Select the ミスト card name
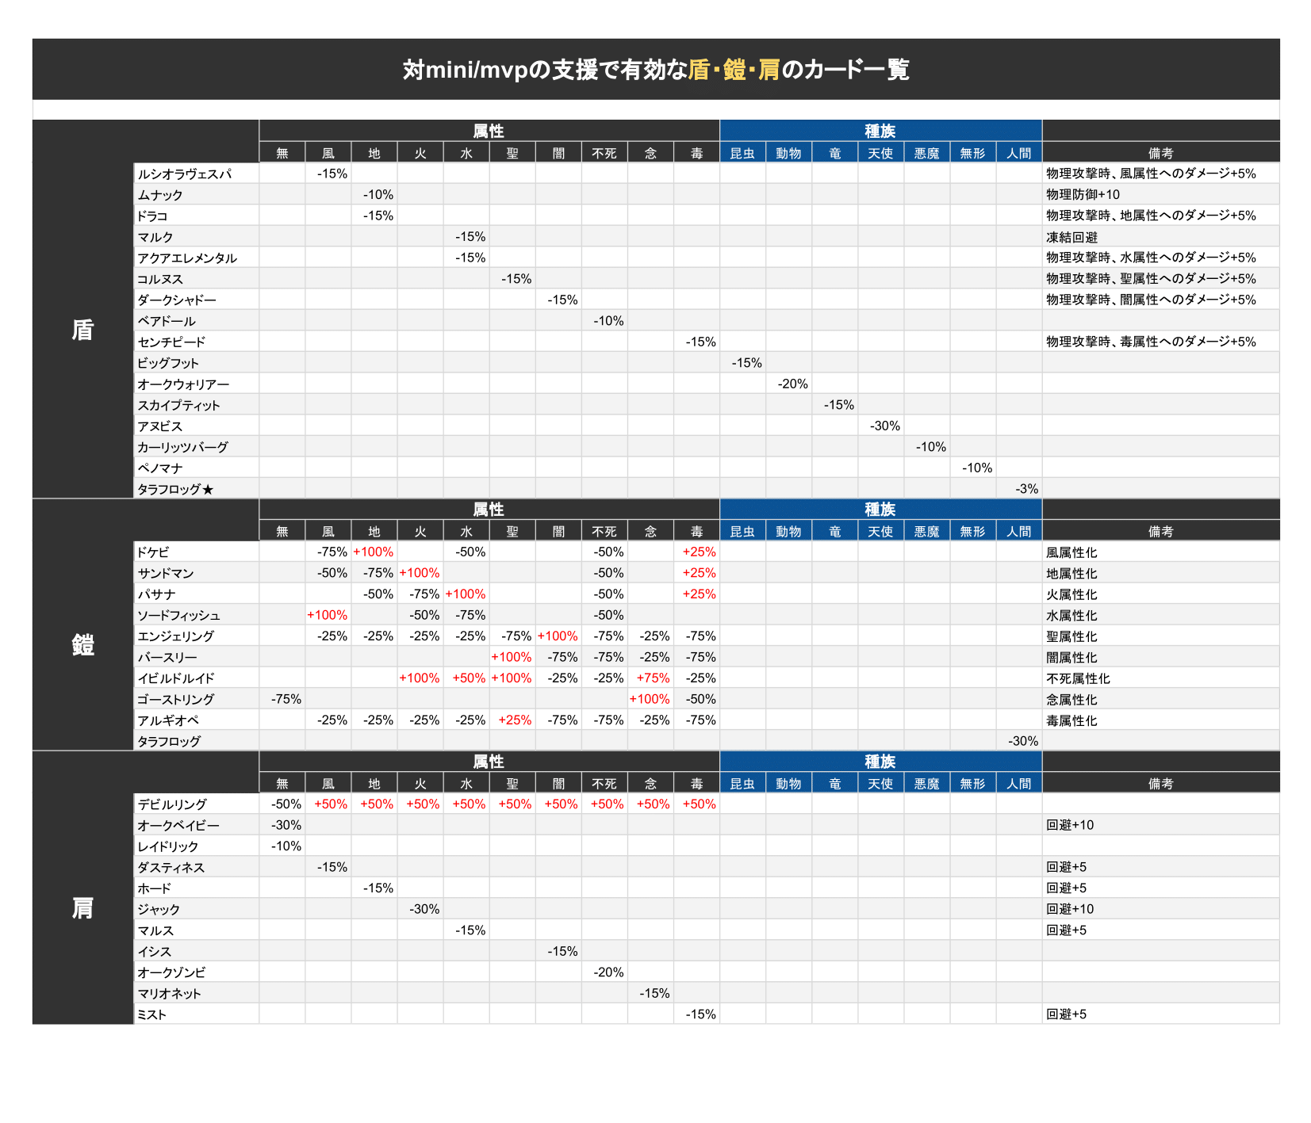The image size is (1311, 1123). [151, 1014]
